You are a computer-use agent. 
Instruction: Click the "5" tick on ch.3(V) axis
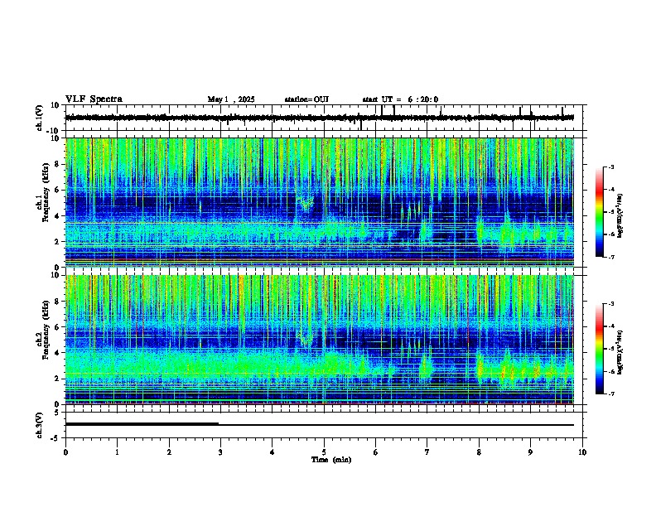(58, 413)
